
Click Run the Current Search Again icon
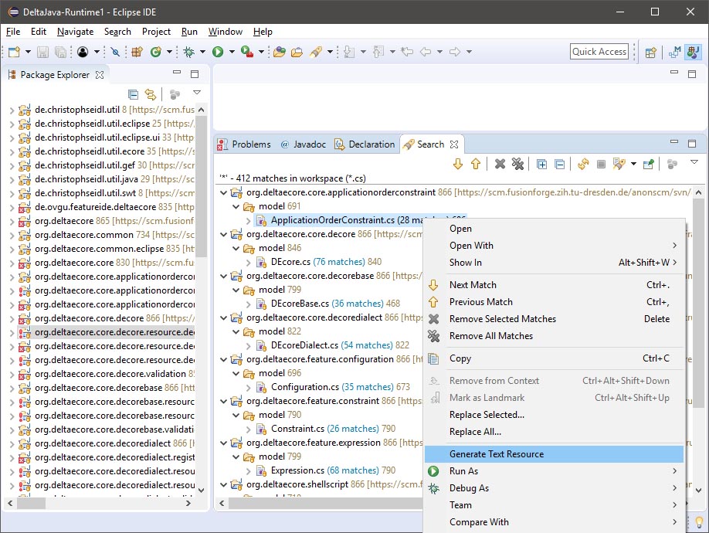coord(583,164)
